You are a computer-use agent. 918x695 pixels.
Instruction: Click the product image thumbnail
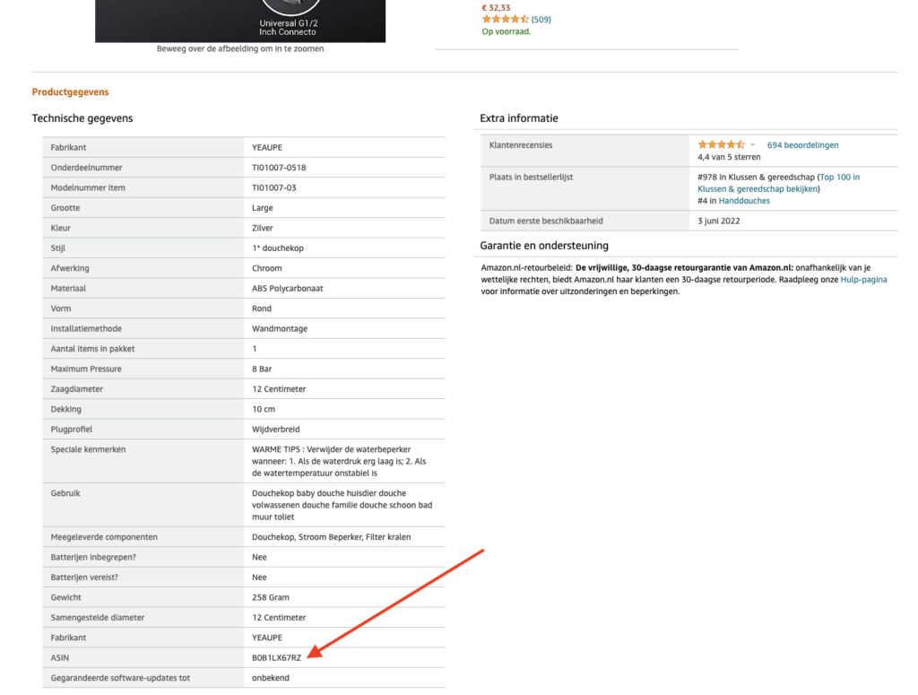click(240, 22)
